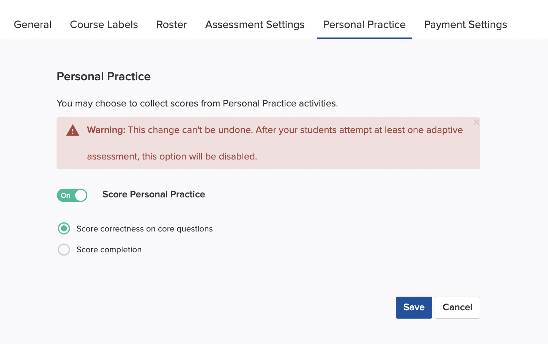Switch to the Course Labels tab
The width and height of the screenshot is (548, 344).
click(x=104, y=25)
